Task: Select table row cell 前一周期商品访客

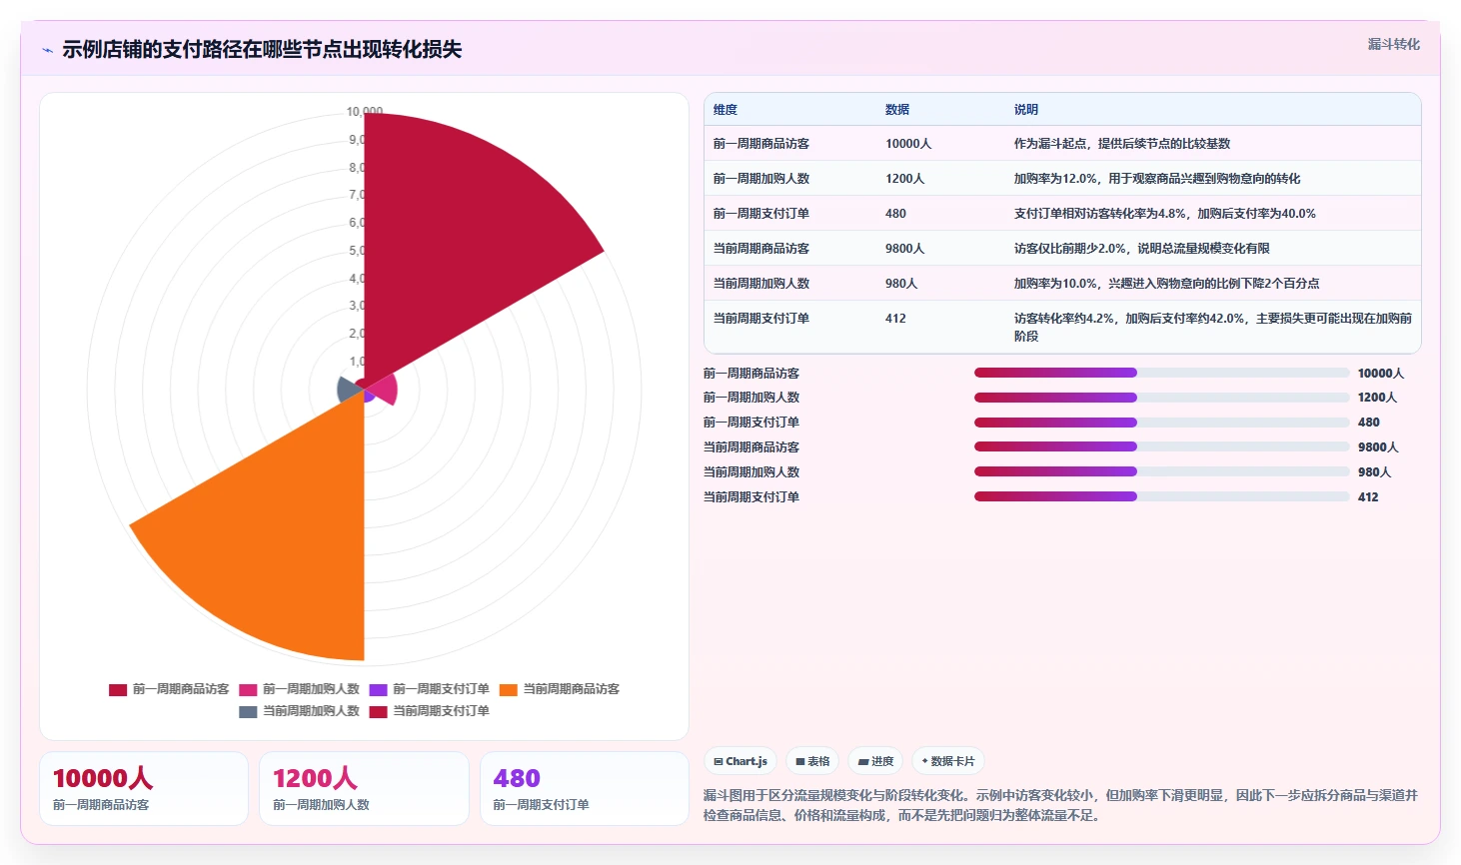Action: click(761, 144)
